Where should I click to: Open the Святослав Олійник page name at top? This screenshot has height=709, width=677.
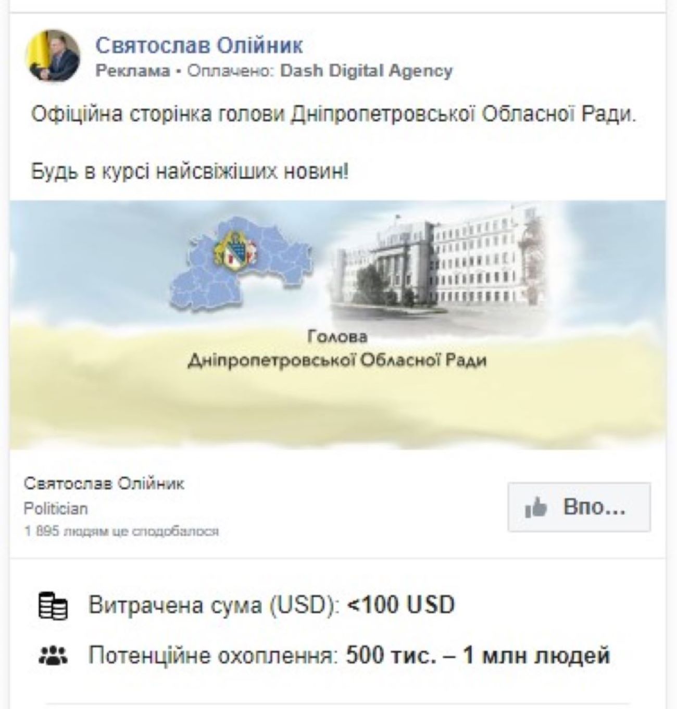coord(199,46)
